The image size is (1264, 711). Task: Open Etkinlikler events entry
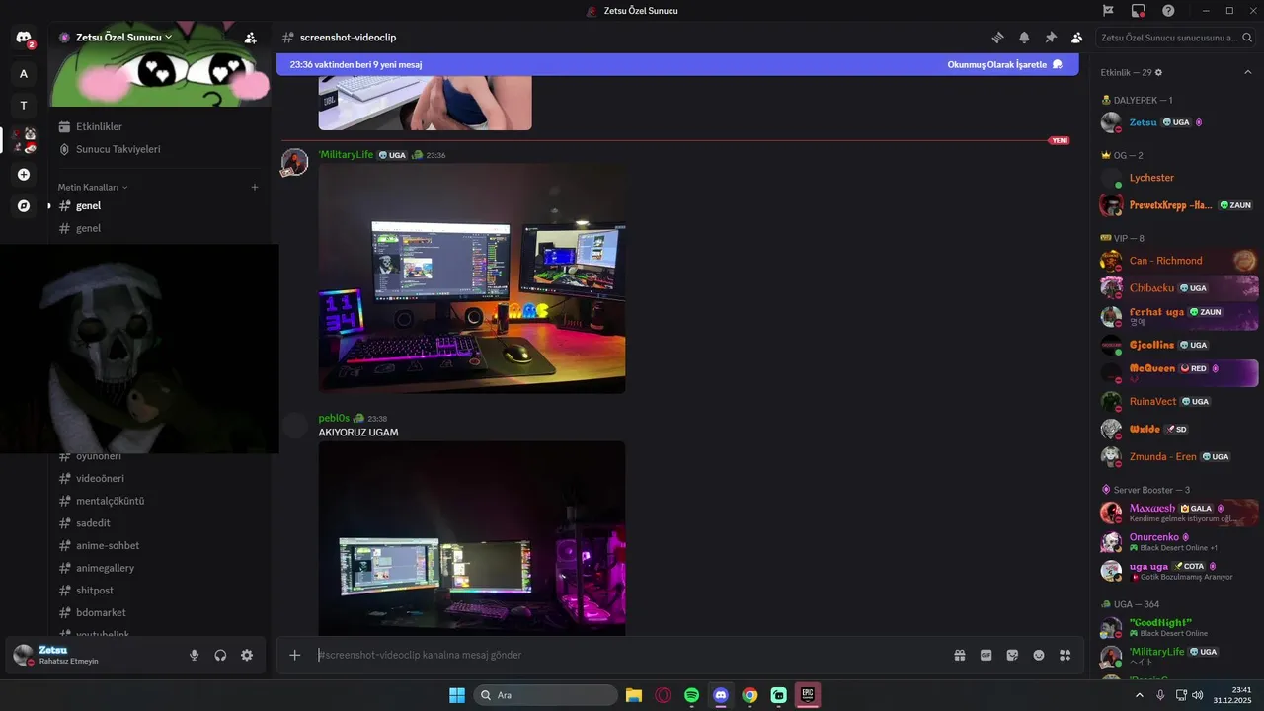pyautogui.click(x=159, y=126)
